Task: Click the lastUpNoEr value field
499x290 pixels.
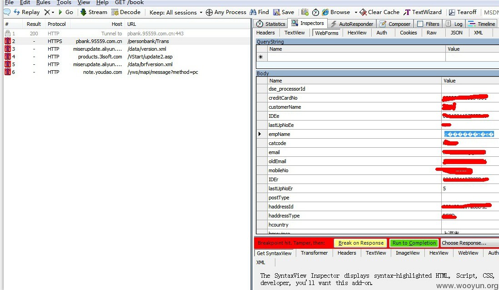Action: pyautogui.click(x=470, y=188)
